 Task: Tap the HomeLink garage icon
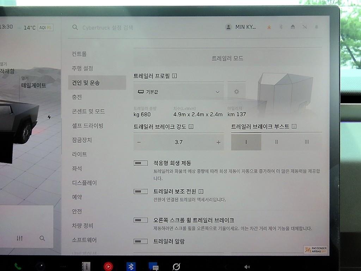tap(293, 27)
